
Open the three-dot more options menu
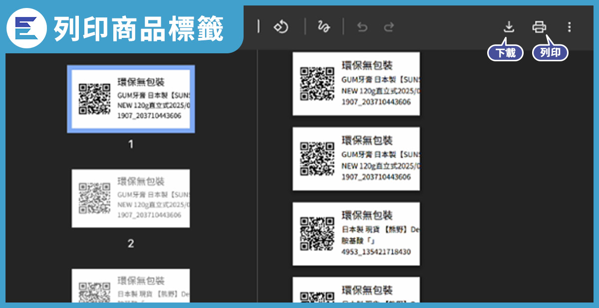pyautogui.click(x=569, y=27)
